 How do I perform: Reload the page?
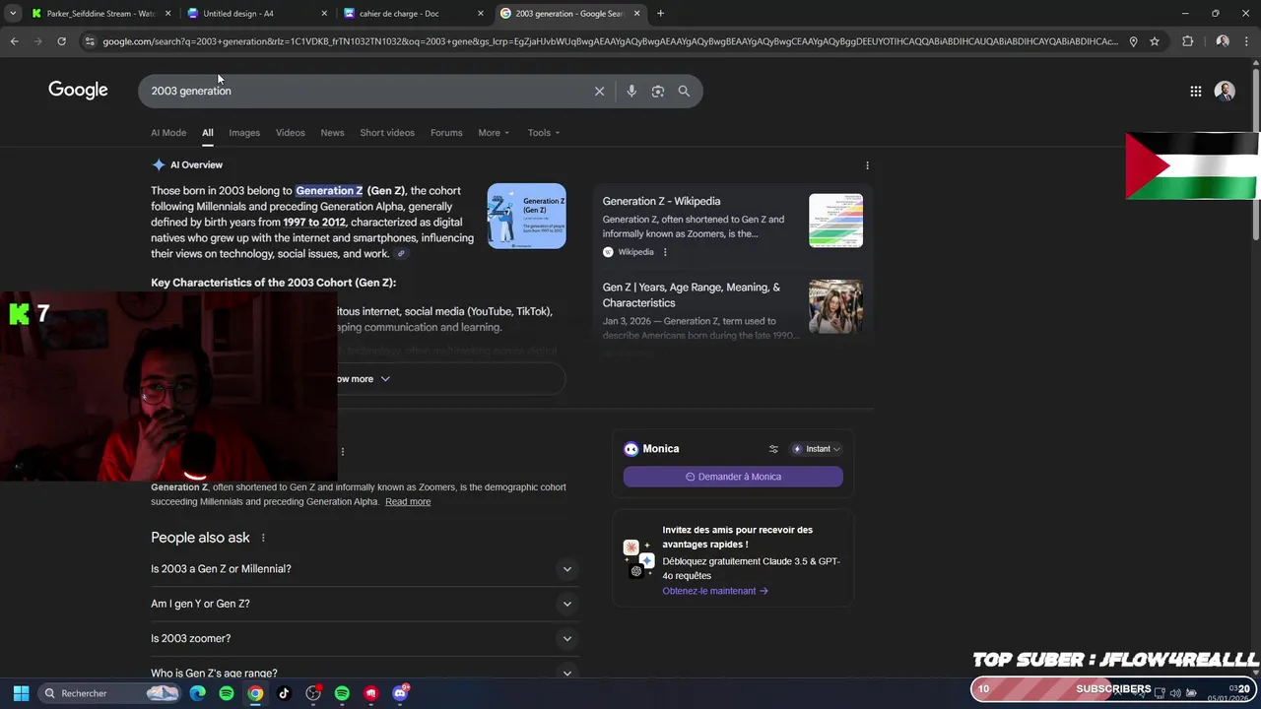[x=61, y=41]
